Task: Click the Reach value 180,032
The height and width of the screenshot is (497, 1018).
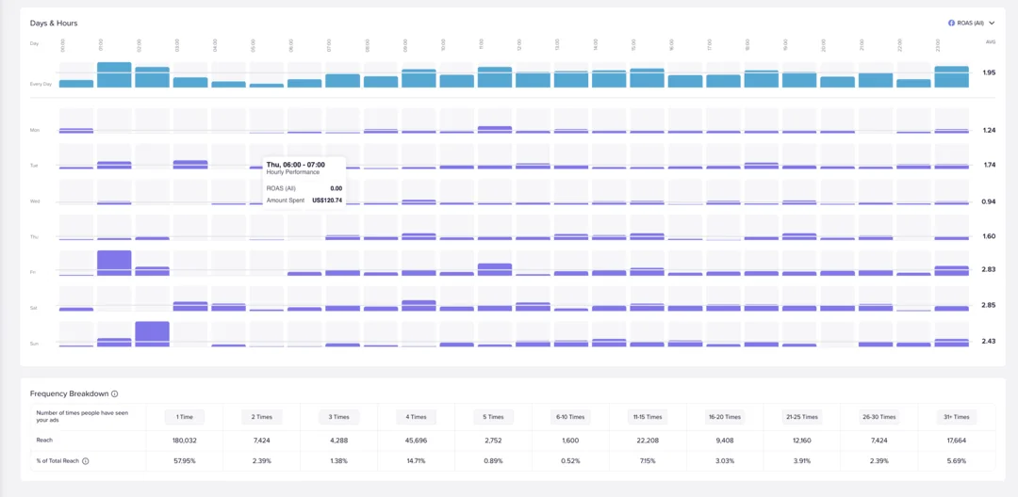Action: point(185,440)
